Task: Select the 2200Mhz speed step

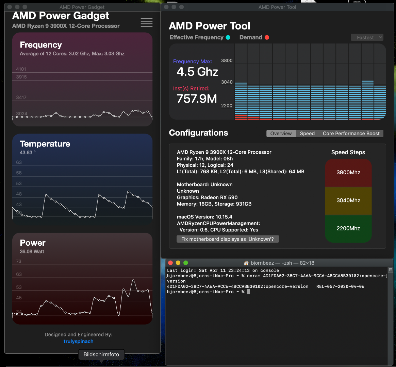Action: 348,228
